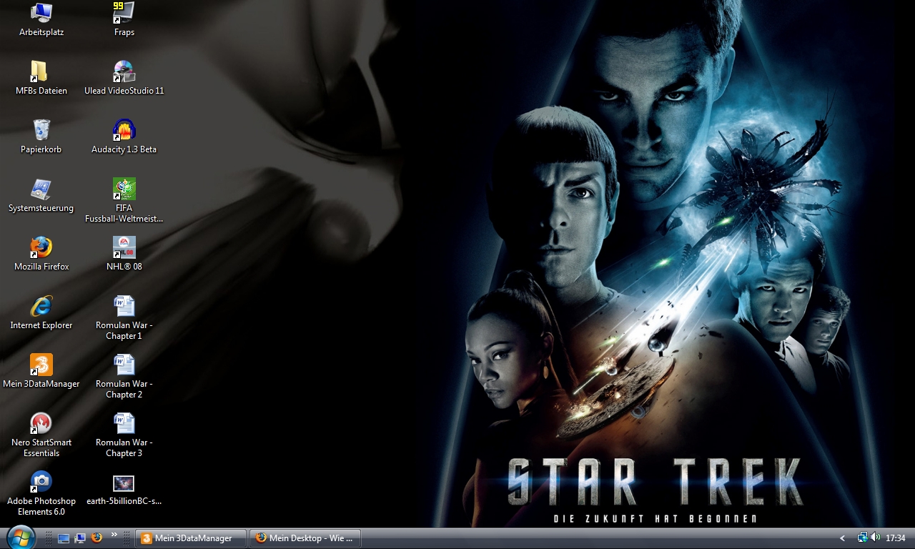Select the FIFA Fussball-Weltmeisterschaft icon
Image resolution: width=915 pixels, height=549 pixels.
(x=124, y=189)
